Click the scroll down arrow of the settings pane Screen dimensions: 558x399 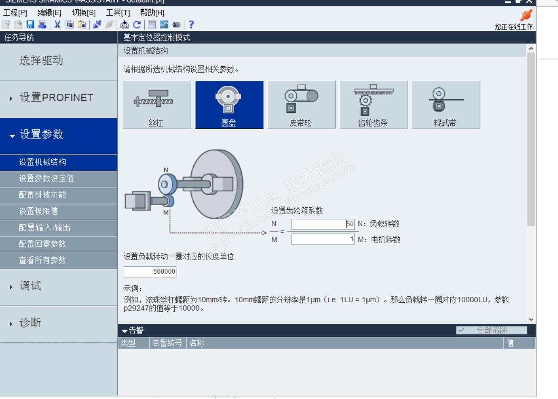tap(531, 320)
